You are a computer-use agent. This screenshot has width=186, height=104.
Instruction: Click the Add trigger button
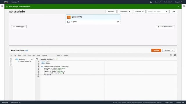coord(19,27)
